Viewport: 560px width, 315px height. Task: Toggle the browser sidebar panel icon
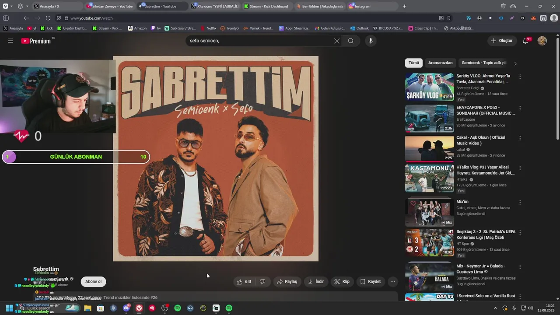[6, 18]
